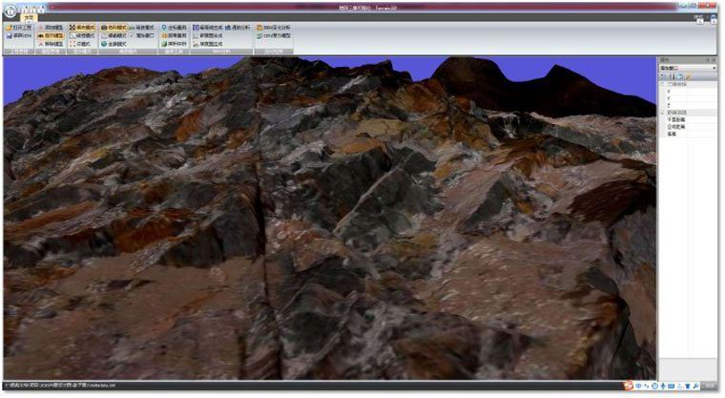Click the red Sogou S input method icon
The width and height of the screenshot is (725, 398).
coord(628,386)
